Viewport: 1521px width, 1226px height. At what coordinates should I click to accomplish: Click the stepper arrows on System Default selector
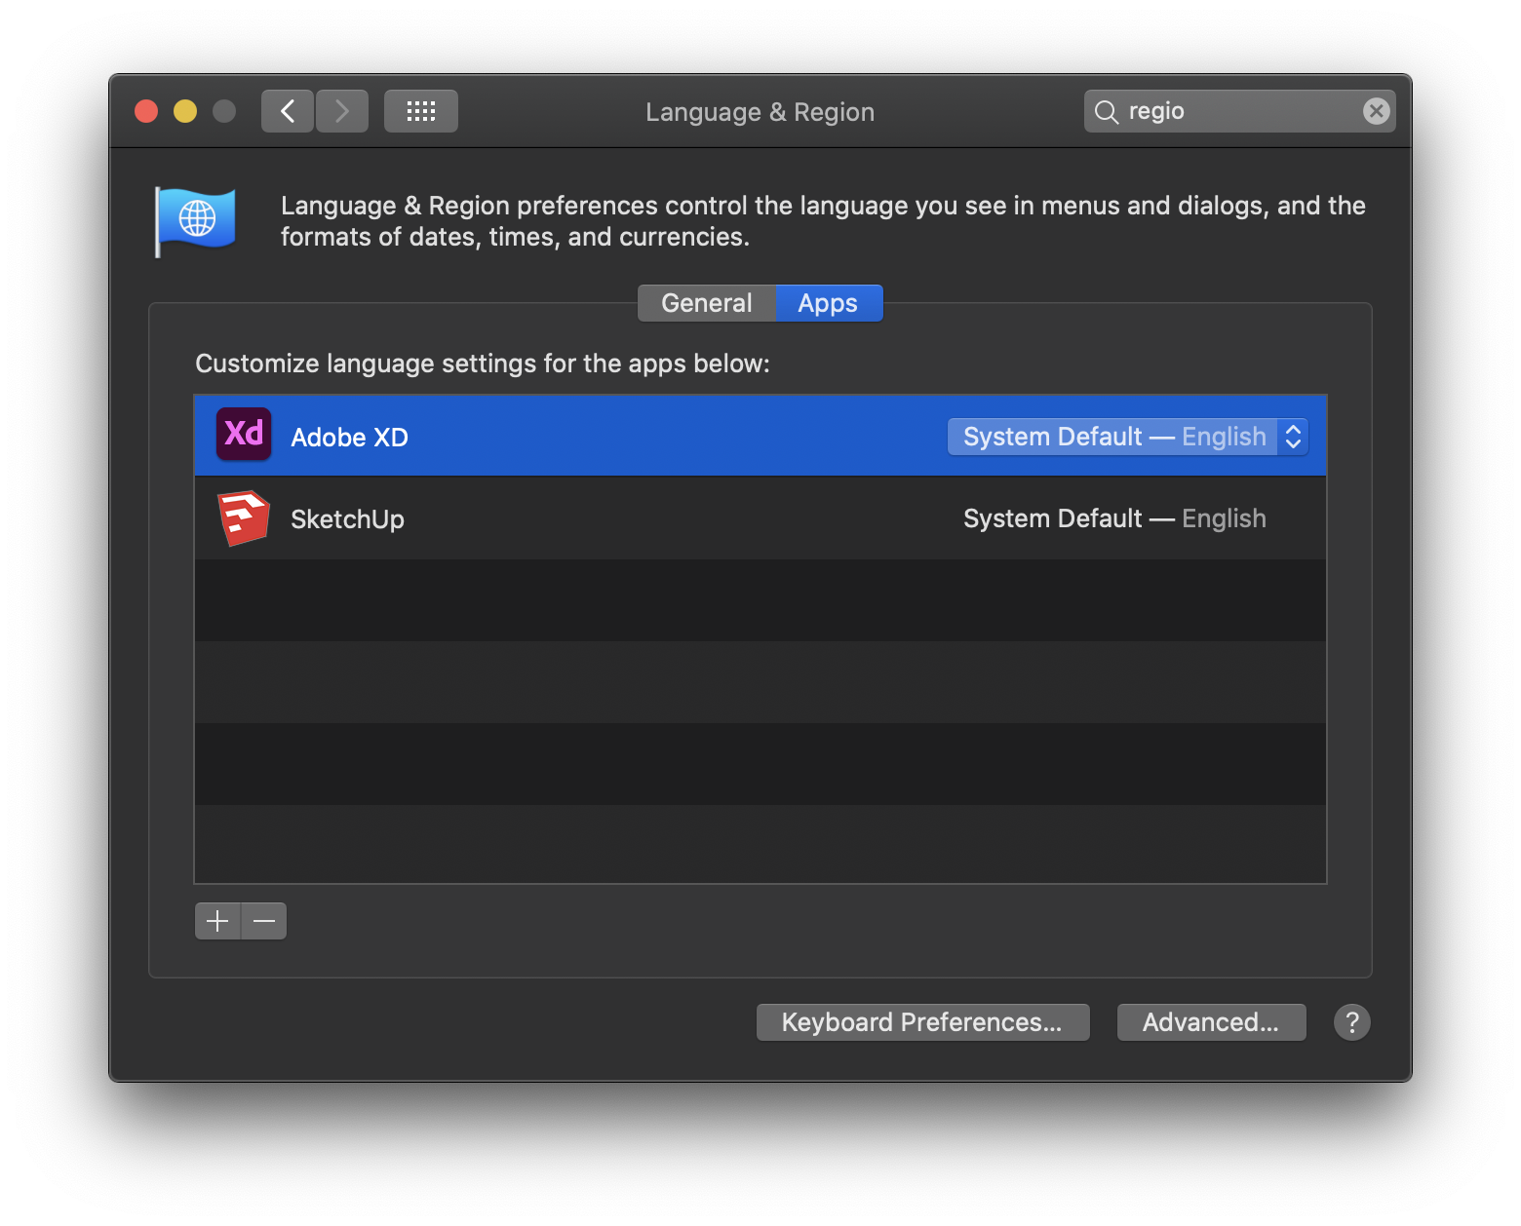pos(1294,437)
